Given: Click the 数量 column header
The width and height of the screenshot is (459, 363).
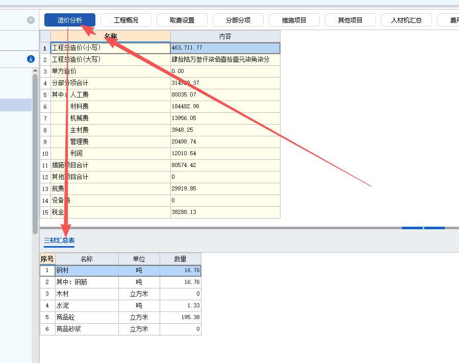Looking at the screenshot, I should [181, 259].
